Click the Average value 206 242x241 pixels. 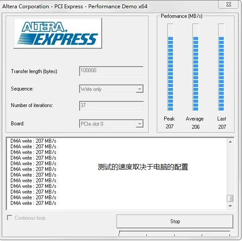pyautogui.click(x=196, y=127)
